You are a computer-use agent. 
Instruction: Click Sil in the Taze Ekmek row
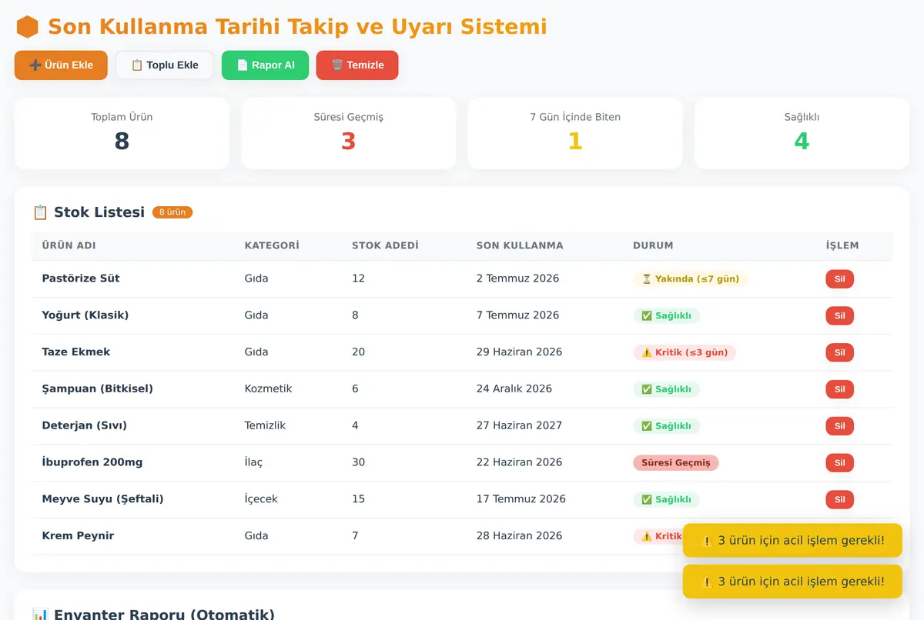tap(840, 352)
